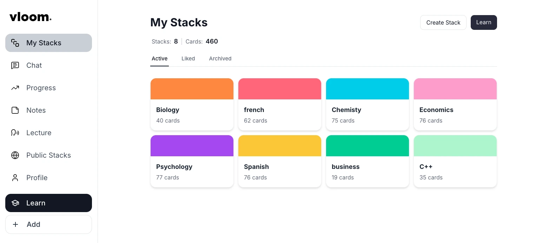The width and height of the screenshot is (549, 243).
Task: Click the purple Psychology color banner
Action: point(192,146)
